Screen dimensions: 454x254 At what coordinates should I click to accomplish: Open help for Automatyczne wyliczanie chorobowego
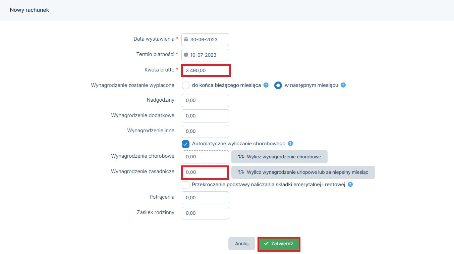click(290, 143)
